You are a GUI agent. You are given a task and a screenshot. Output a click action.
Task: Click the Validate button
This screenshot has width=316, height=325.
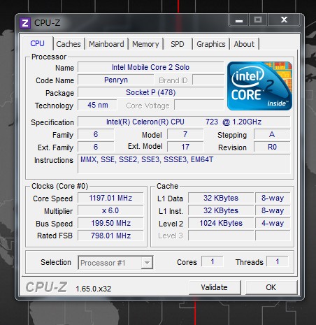pos(215,287)
